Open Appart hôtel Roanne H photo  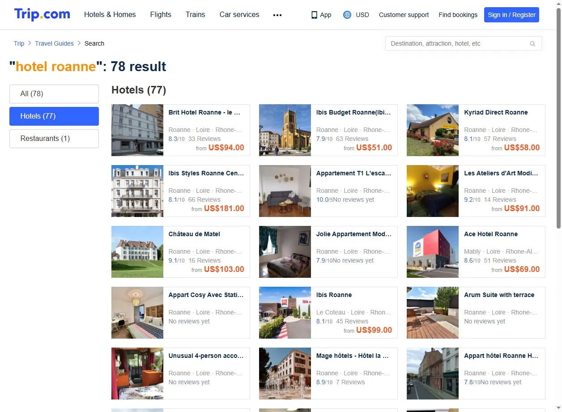pos(433,374)
